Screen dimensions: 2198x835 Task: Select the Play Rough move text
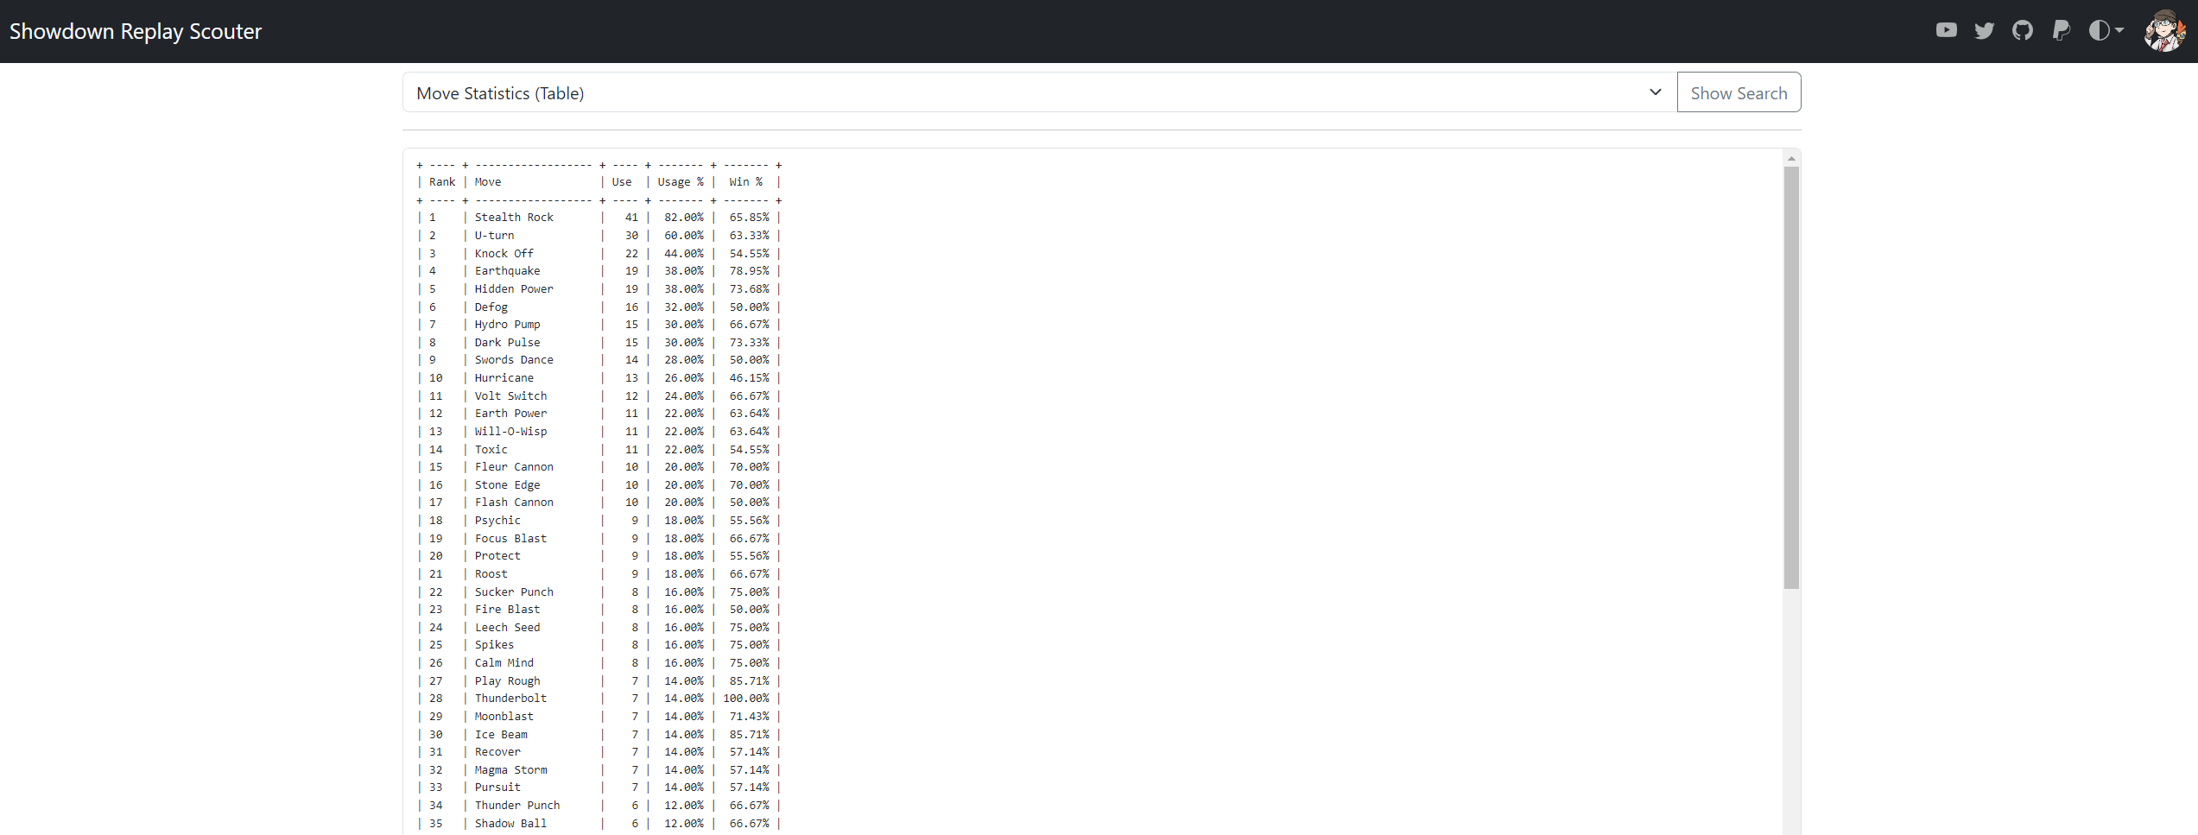[x=507, y=681]
